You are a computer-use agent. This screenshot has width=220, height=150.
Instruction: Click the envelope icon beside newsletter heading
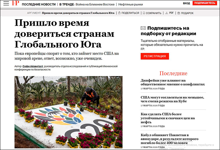(x=143, y=28)
